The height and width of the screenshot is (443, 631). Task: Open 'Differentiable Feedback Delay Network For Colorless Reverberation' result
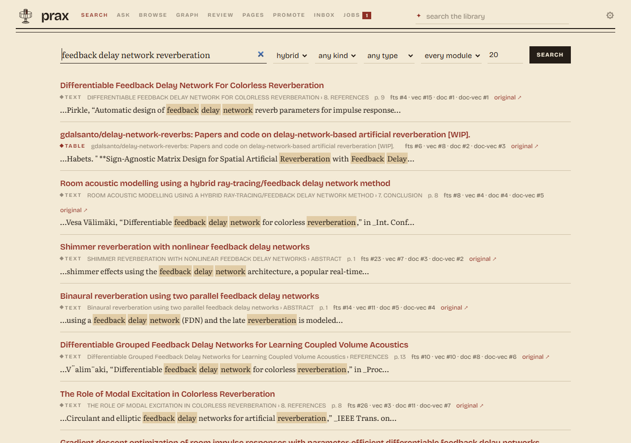tap(192, 85)
